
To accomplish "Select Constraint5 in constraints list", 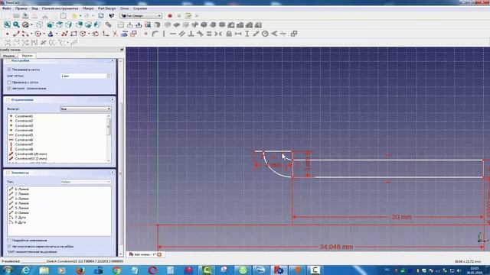I will coord(24,135).
